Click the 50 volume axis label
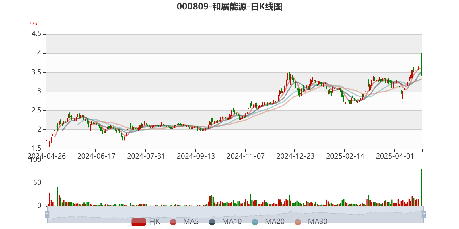 coord(37,183)
